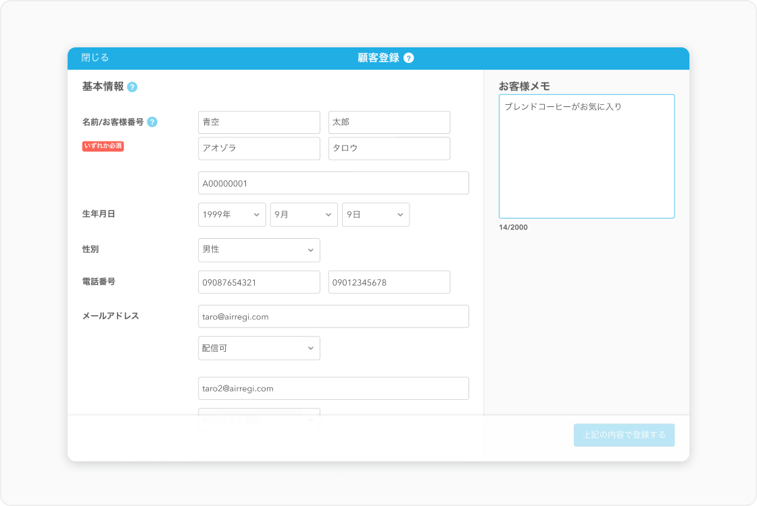The height and width of the screenshot is (506, 757).
Task: Open the birth year 1999年 dropdown
Action: 232,214
